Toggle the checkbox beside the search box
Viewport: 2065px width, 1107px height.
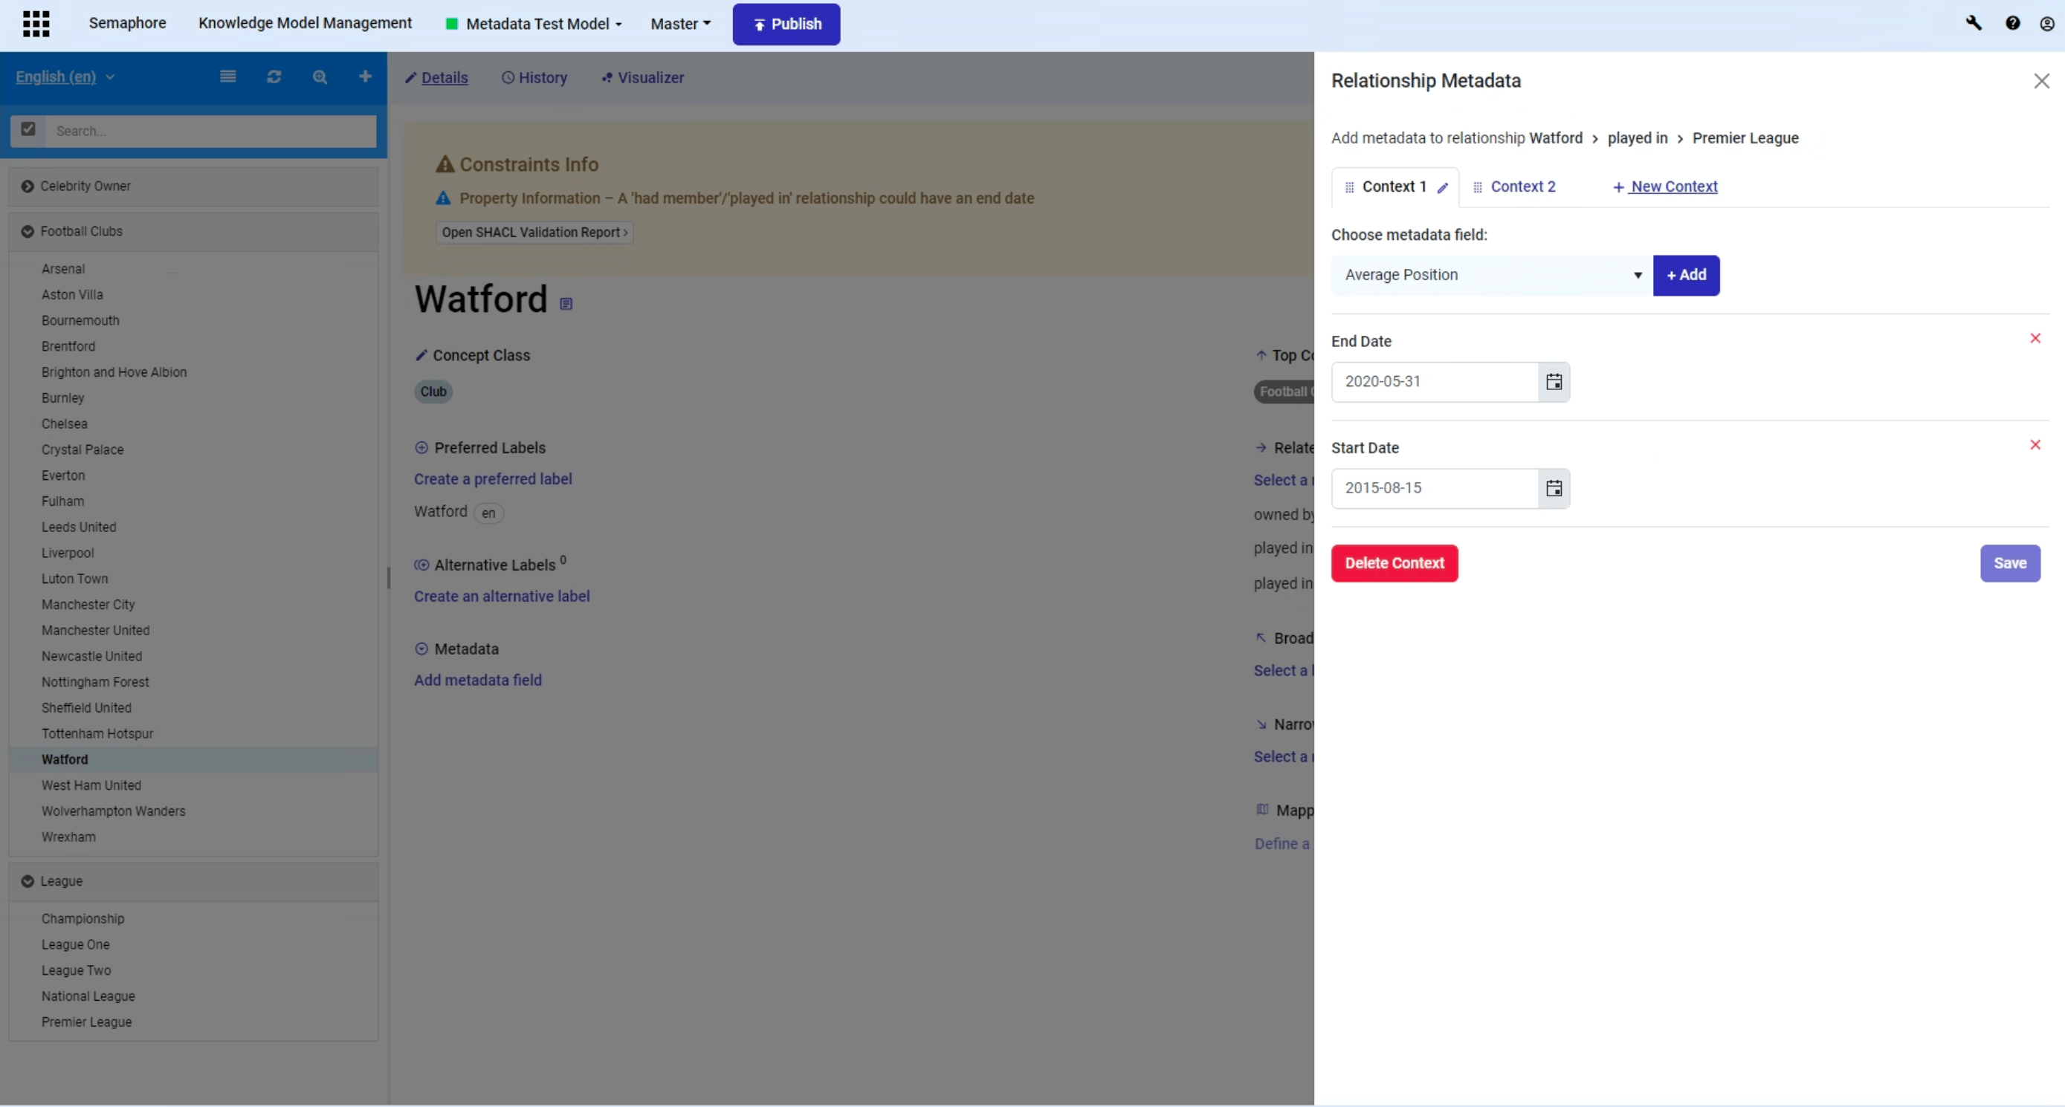[x=28, y=130]
